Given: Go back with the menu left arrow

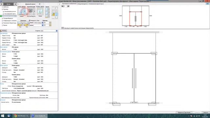Looking at the screenshot, I should [2, 4].
